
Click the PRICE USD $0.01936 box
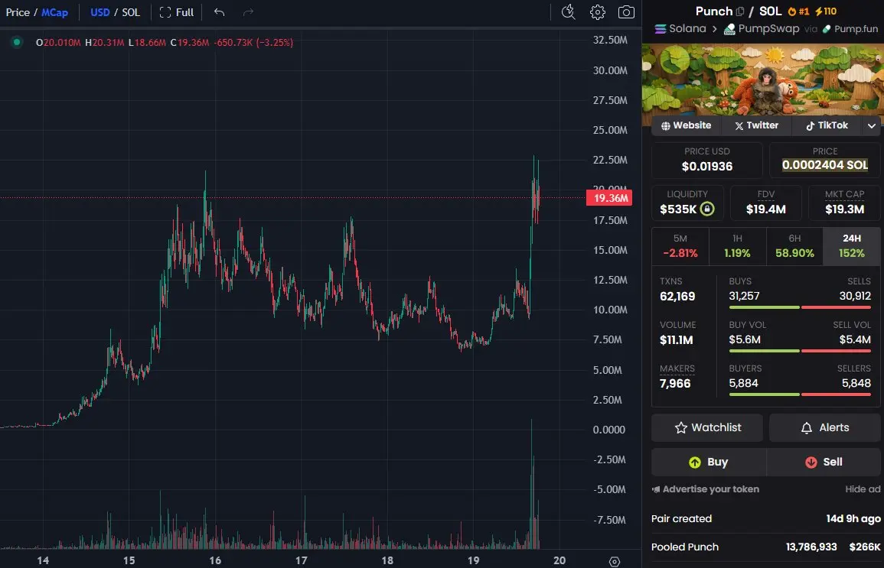coord(707,160)
